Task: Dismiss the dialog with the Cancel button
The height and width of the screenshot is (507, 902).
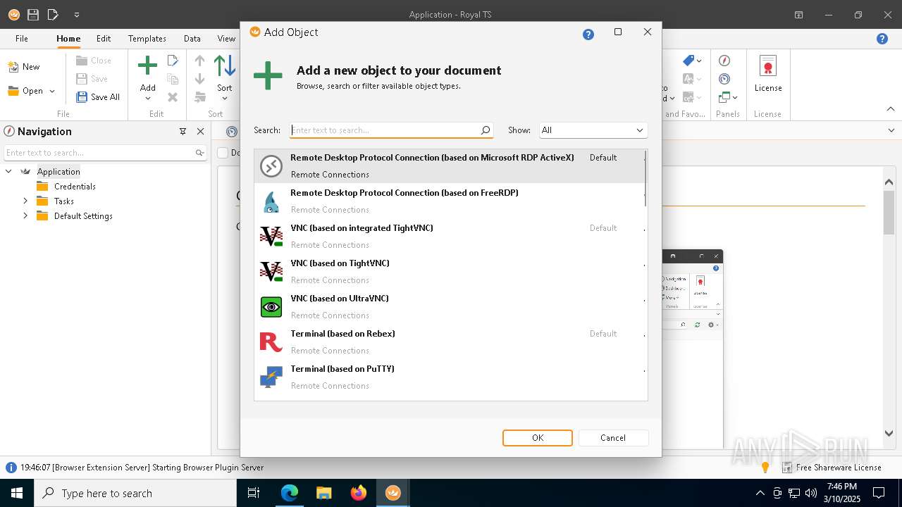Action: coord(613,438)
